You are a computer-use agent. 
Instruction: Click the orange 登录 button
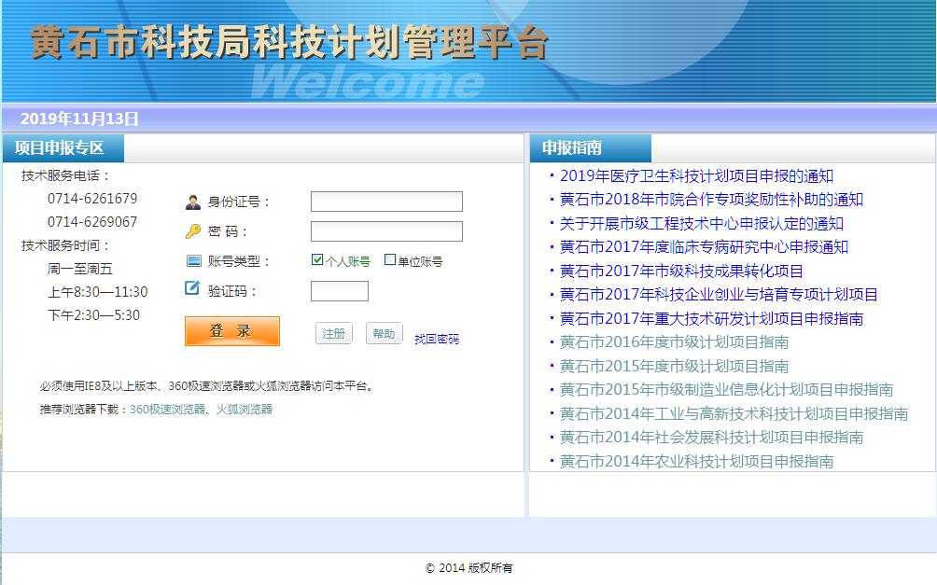point(231,331)
